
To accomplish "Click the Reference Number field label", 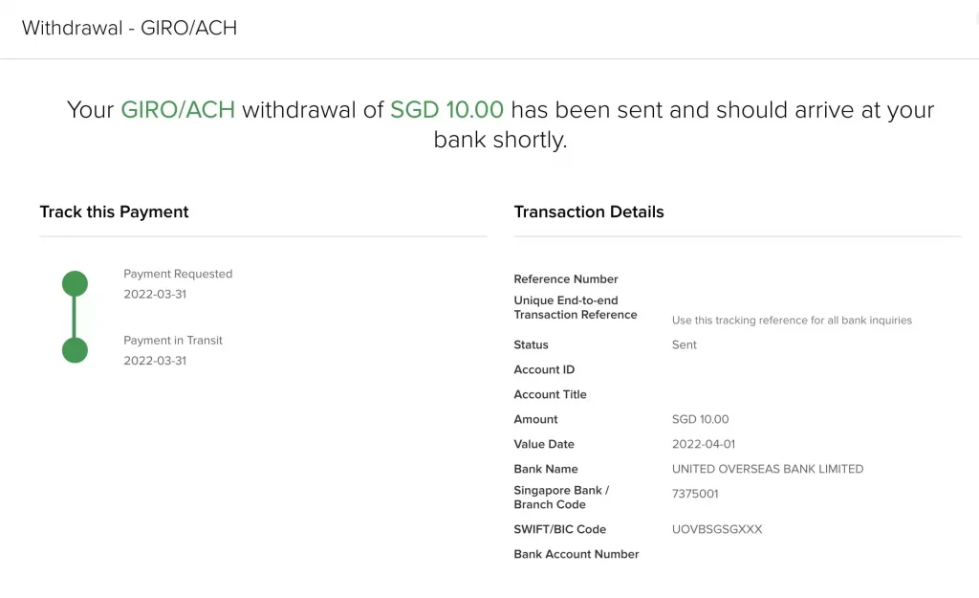I will pyautogui.click(x=566, y=279).
